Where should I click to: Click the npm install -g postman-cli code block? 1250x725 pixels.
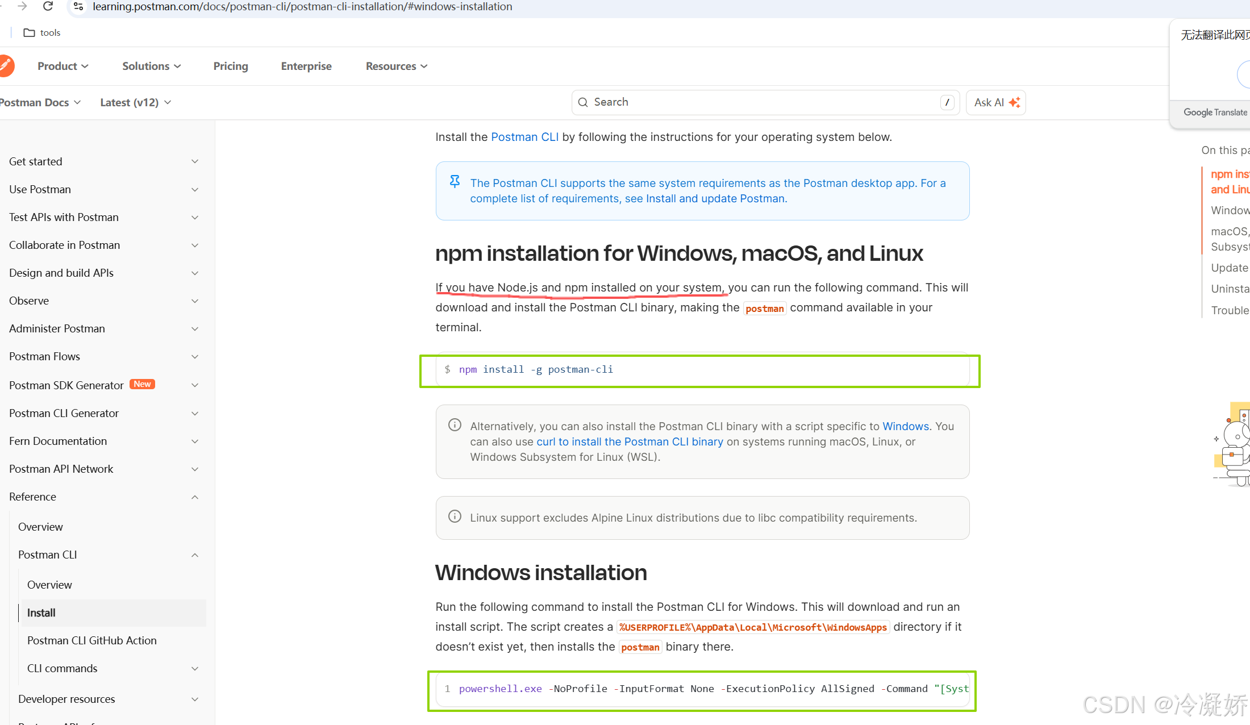702,370
